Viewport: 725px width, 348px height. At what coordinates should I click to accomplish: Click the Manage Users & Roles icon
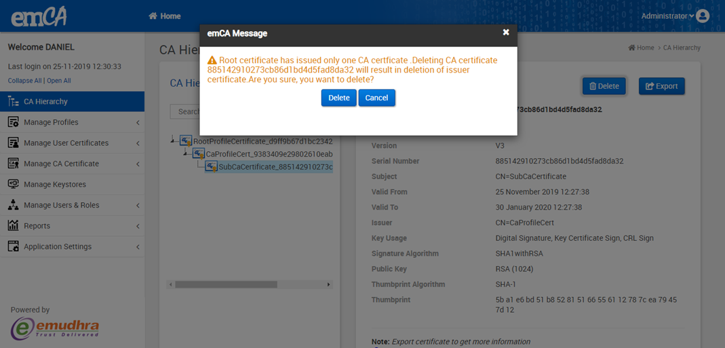click(13, 205)
